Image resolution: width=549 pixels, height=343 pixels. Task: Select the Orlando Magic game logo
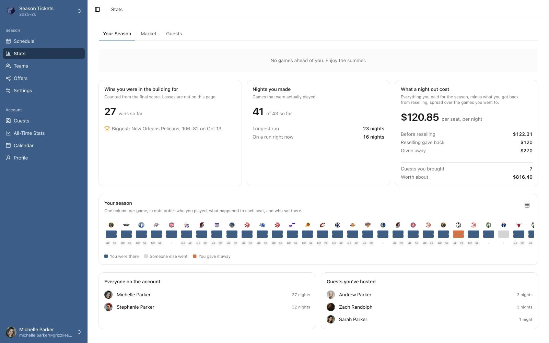[262, 225]
